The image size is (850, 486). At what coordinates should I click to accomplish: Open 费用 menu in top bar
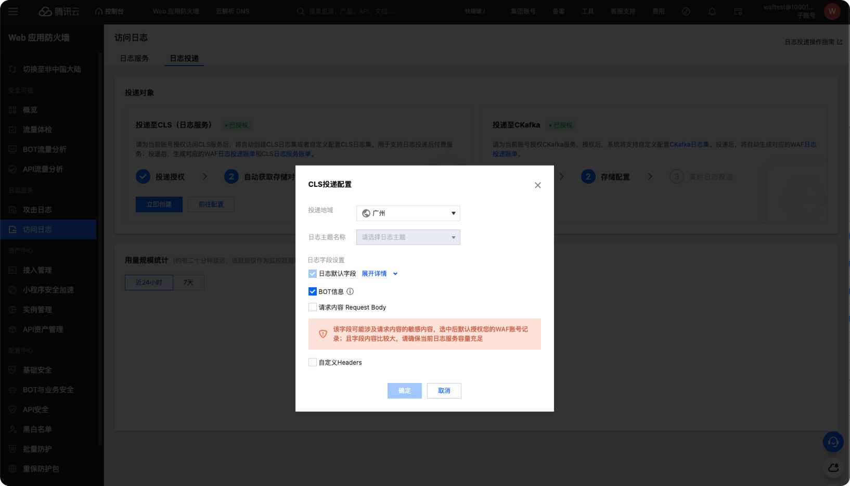coord(659,11)
